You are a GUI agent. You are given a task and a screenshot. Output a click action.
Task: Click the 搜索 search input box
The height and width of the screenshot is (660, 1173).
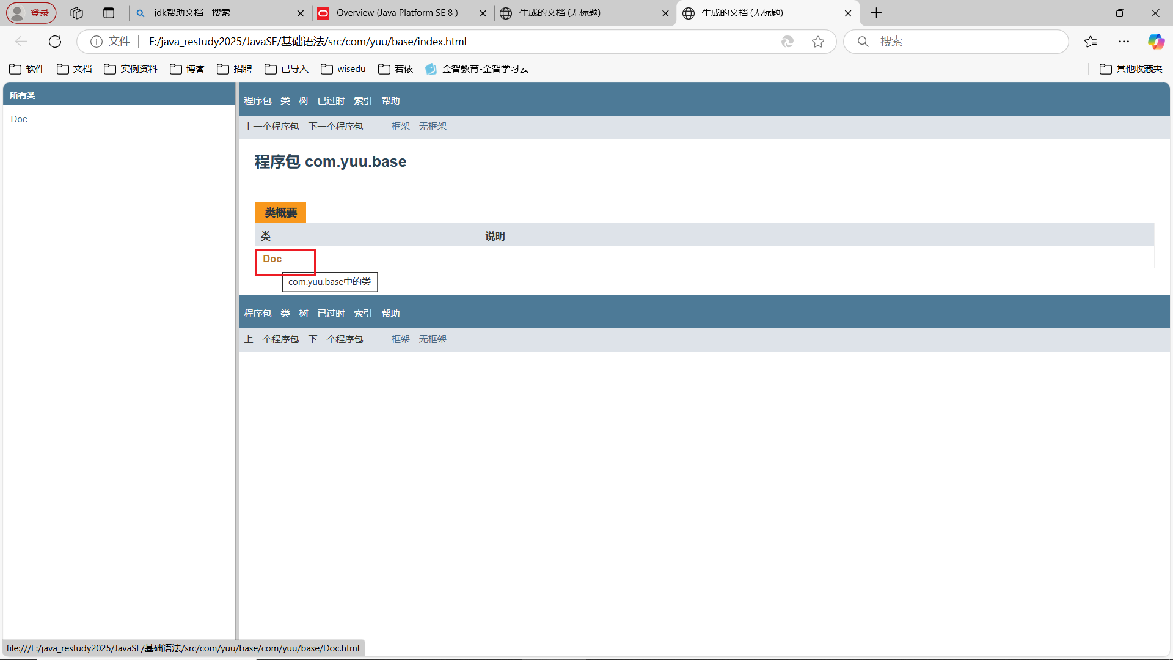click(x=965, y=42)
